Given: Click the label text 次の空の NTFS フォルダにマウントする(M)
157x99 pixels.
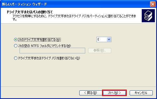Looking at the screenshot, I should click(x=44, y=46).
